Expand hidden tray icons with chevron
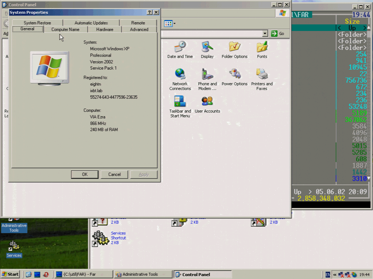373x279 pixels. click(x=335, y=275)
